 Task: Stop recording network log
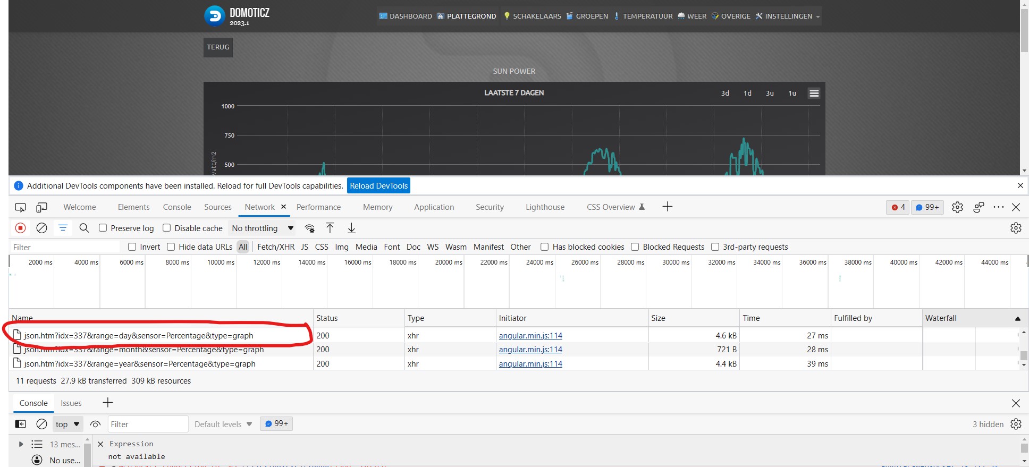tap(20, 228)
